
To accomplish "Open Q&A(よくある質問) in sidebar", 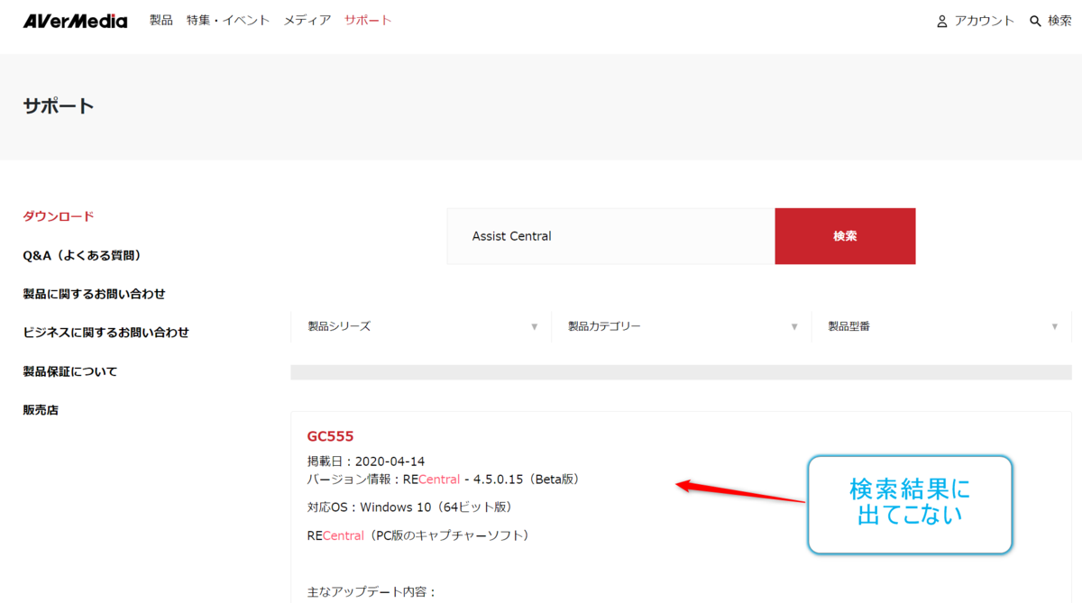I will coord(82,255).
